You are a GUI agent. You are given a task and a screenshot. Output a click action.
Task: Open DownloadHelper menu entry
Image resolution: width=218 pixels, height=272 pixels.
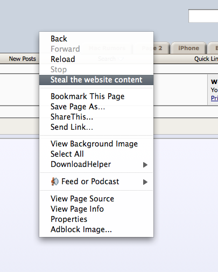pos(96,164)
